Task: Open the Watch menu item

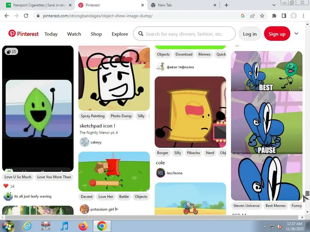Action: coord(74,34)
